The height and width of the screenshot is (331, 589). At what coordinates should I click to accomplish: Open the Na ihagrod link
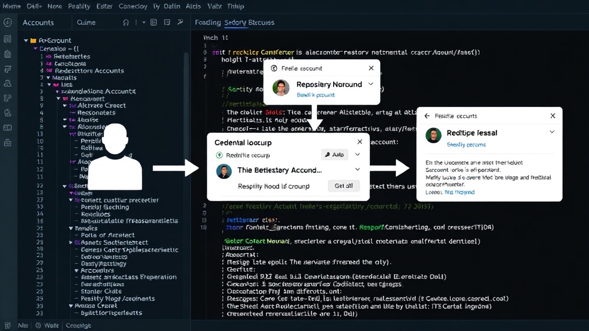(460, 192)
